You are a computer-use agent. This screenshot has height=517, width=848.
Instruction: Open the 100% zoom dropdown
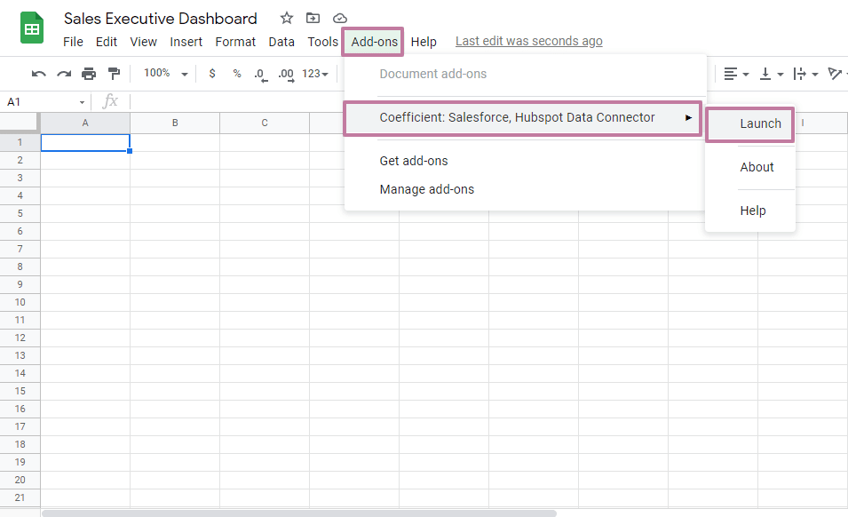[x=165, y=73]
